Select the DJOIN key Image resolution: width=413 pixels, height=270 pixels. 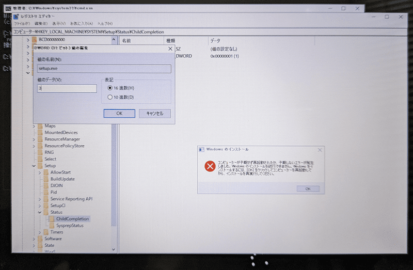click(x=57, y=185)
